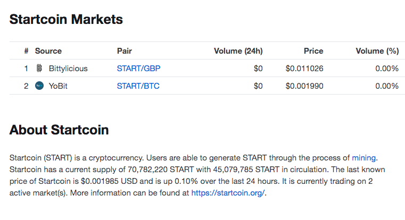Open the START/BTC pair link

[x=138, y=86]
